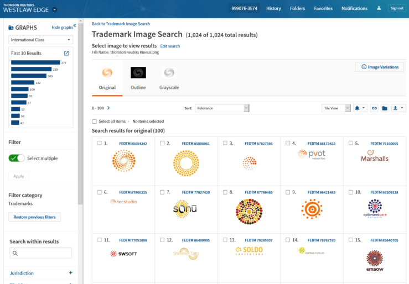
Task: Open record FEDTM 86421483
Action: click(322, 192)
